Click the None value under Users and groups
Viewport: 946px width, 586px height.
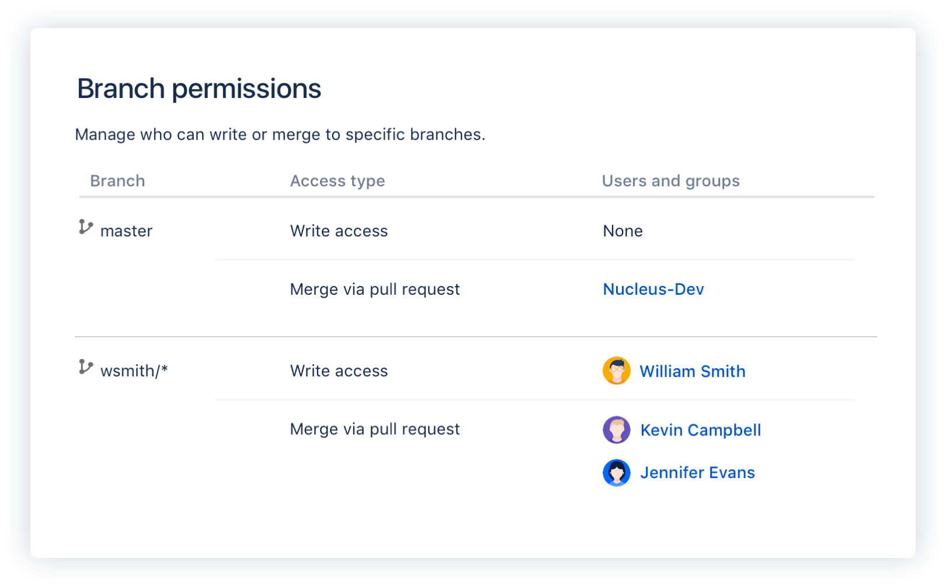pyautogui.click(x=622, y=231)
